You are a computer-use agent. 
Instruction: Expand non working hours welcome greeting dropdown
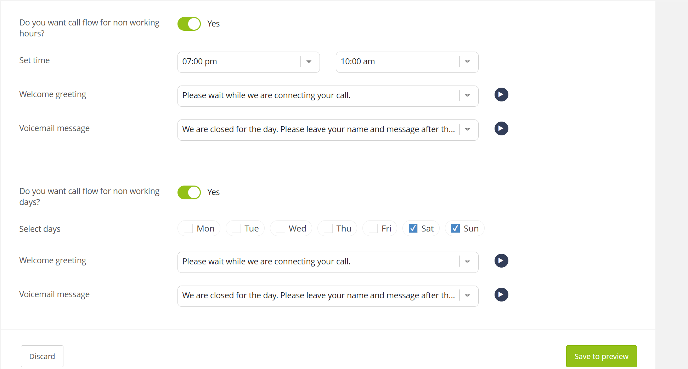[467, 96]
